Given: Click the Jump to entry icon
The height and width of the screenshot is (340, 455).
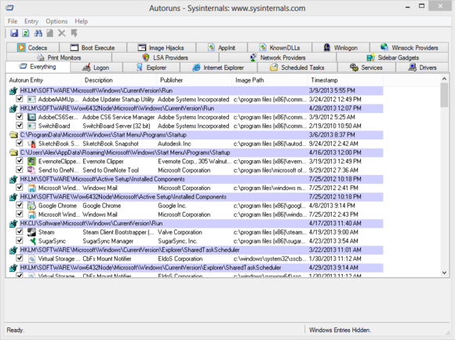Looking at the screenshot, I should pyautogui.click(x=75, y=33).
